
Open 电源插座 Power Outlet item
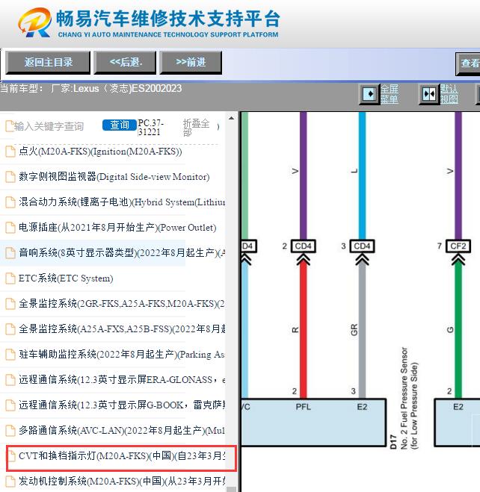[x=117, y=228]
